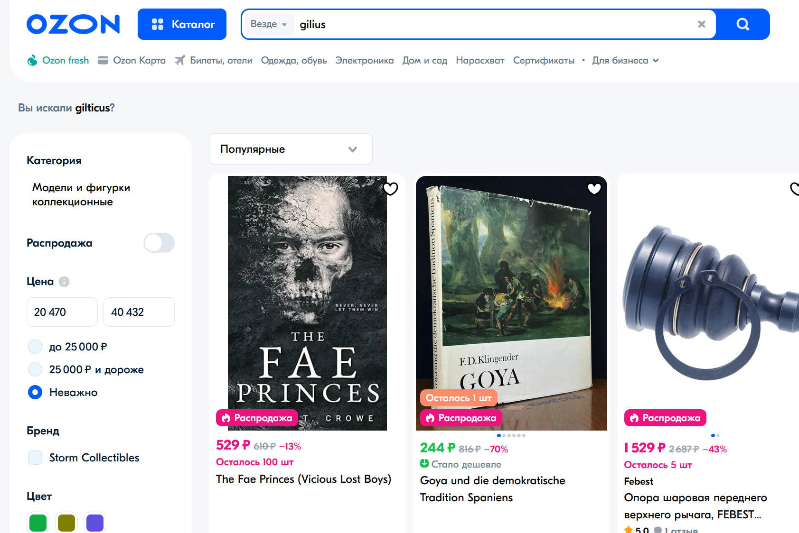Pick the green color swatch
The image size is (799, 533).
click(38, 523)
